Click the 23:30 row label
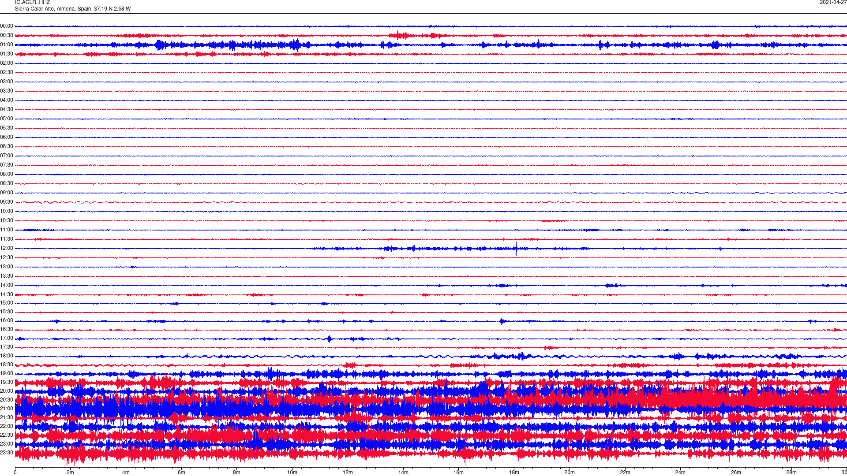847x476 pixels. [7, 453]
